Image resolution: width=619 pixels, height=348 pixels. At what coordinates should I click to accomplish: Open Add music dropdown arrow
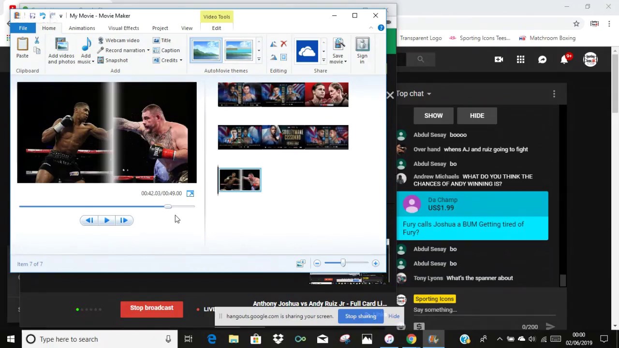click(x=93, y=62)
